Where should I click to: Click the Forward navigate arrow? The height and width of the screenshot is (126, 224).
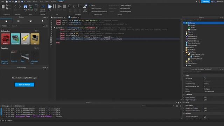tap(20, 7)
